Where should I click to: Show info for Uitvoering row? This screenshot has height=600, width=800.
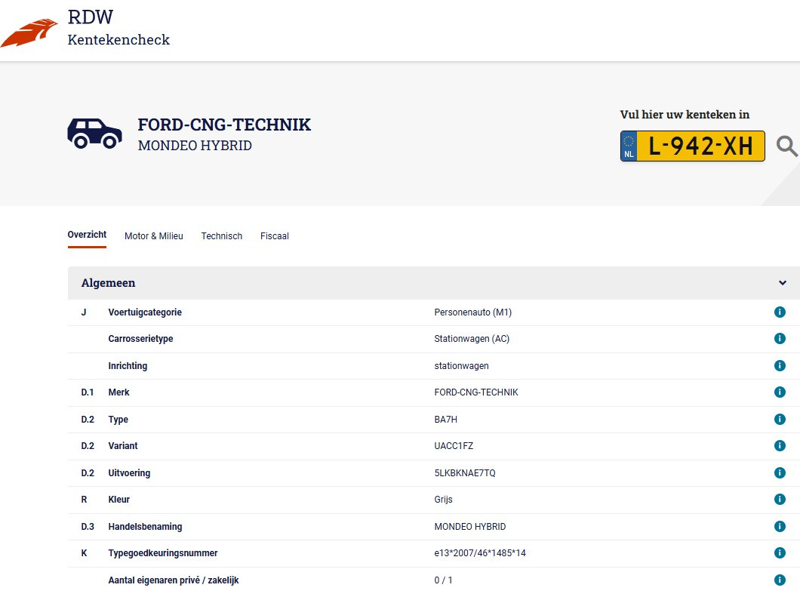pos(780,473)
